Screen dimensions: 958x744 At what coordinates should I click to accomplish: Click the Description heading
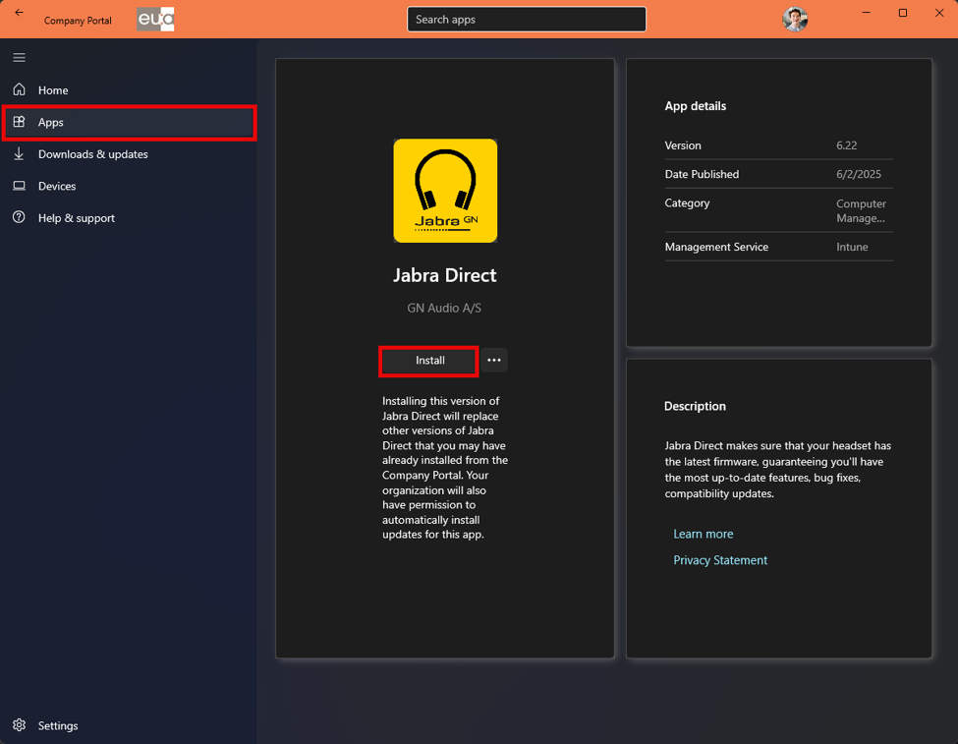[x=695, y=406]
